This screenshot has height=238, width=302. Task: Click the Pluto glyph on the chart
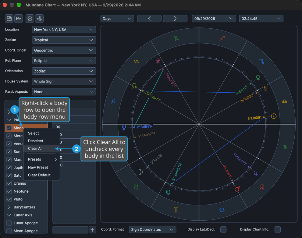coord(158,61)
